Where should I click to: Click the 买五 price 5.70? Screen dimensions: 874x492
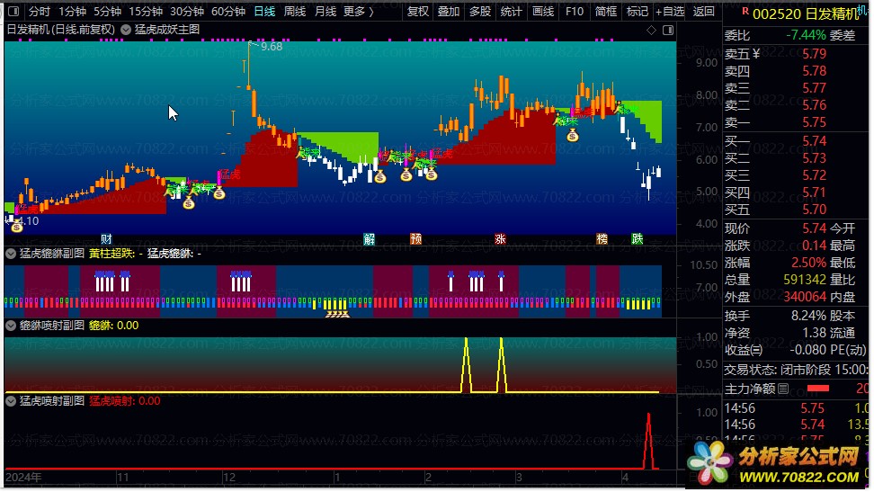(x=815, y=210)
